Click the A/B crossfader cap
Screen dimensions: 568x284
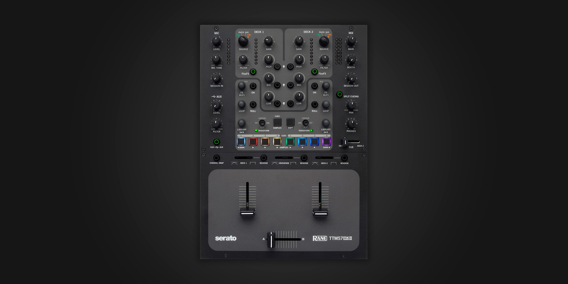tap(271, 240)
